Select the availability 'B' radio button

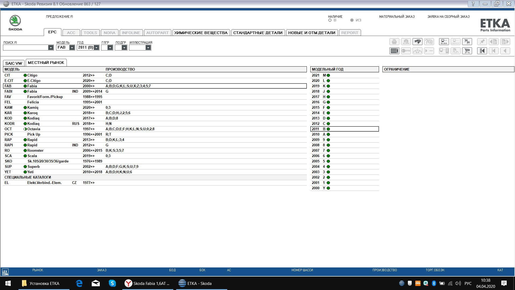[x=330, y=20]
